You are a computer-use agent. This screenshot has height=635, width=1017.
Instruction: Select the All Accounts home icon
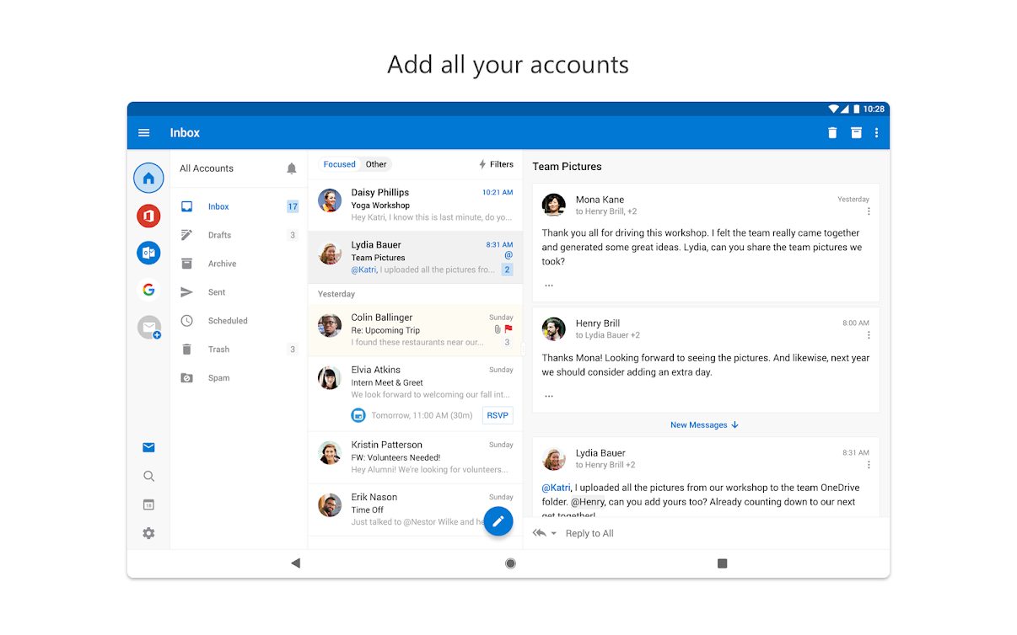click(149, 178)
